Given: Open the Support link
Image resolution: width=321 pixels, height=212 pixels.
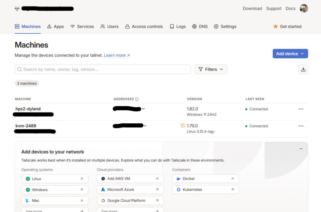Looking at the screenshot, I should [274, 9].
